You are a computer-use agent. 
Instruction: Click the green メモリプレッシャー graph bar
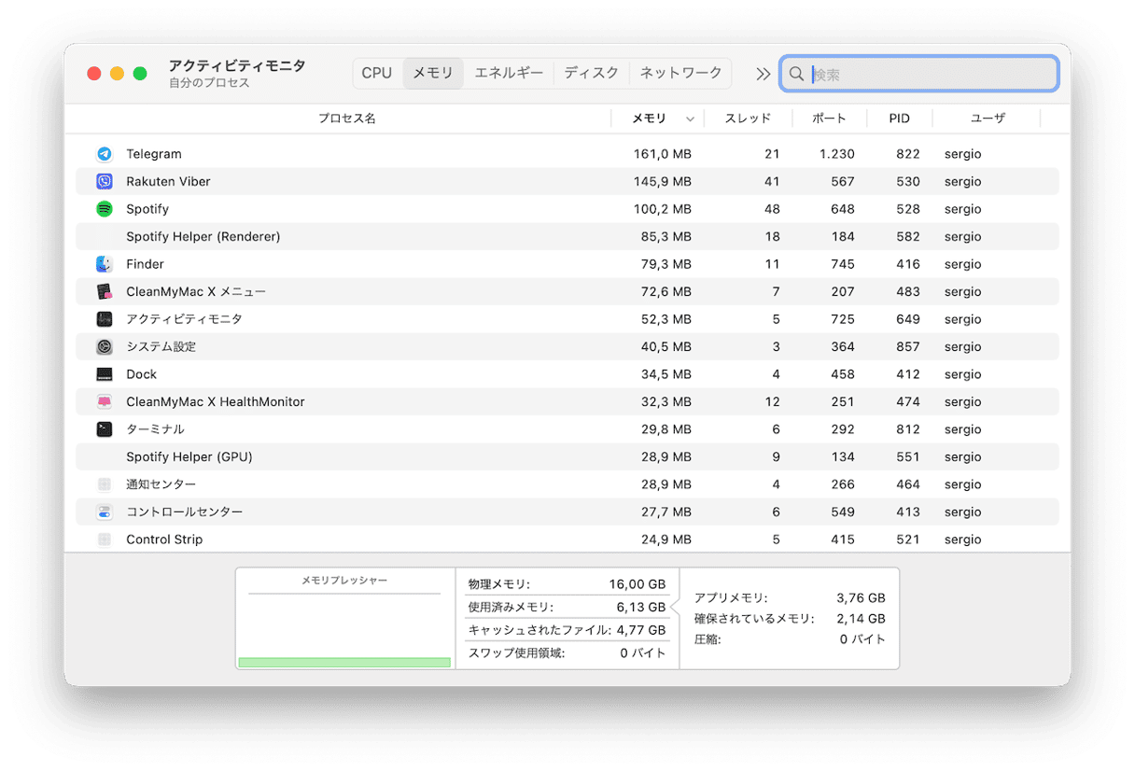coord(344,663)
